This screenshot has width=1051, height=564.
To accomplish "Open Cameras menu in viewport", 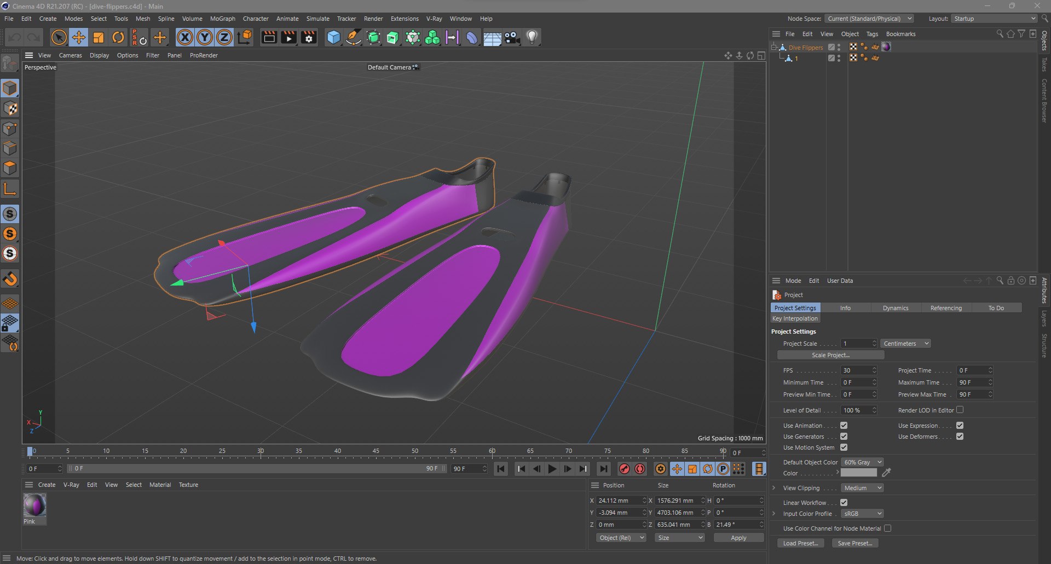I will 70,55.
